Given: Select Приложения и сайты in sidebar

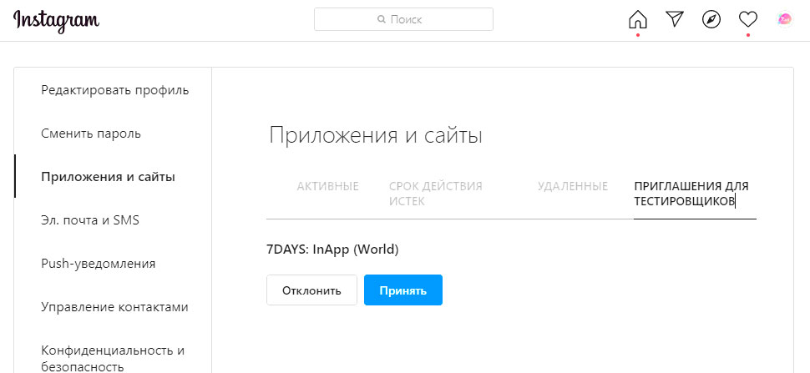Looking at the screenshot, I should (x=109, y=177).
